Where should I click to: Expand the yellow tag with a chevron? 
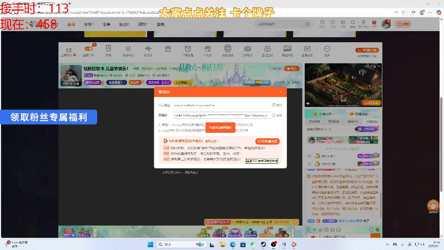tap(183, 82)
